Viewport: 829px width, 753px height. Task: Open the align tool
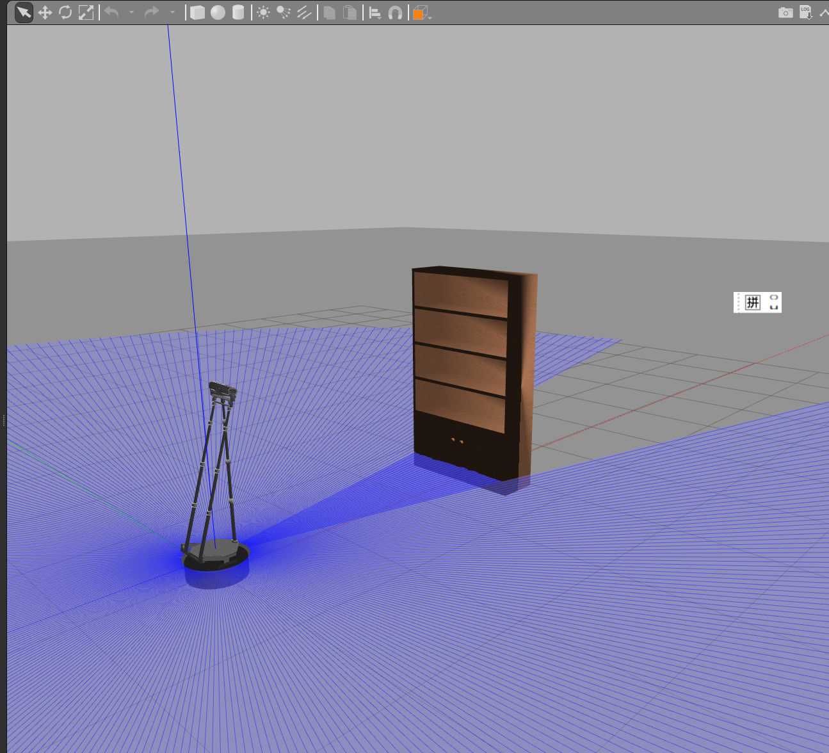tap(375, 13)
